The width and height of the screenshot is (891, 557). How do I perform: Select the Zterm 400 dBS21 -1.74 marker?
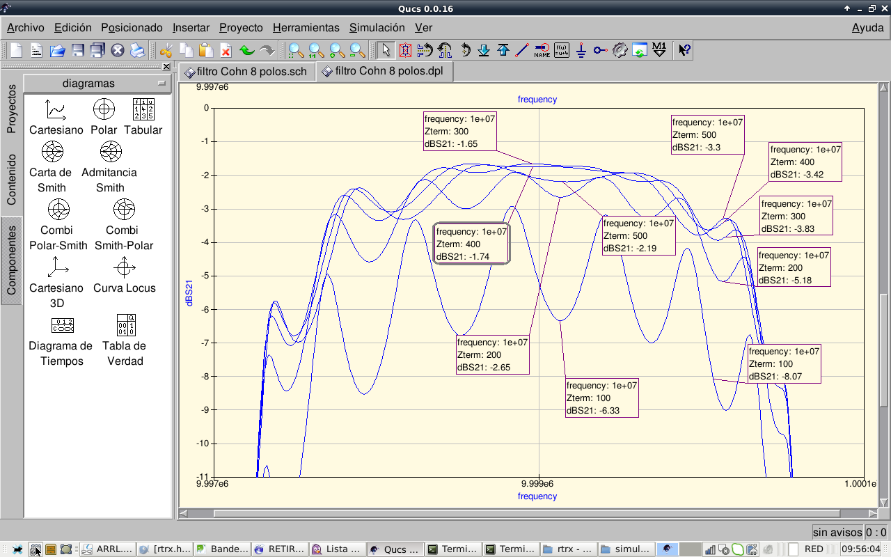pyautogui.click(x=472, y=244)
